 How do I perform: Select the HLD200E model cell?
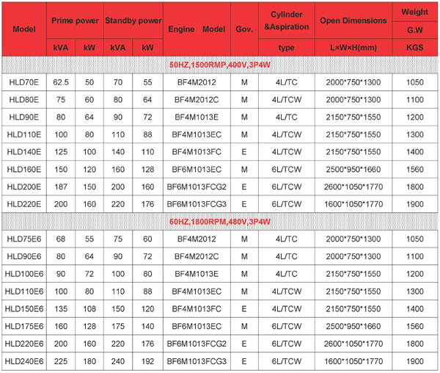pos(24,186)
